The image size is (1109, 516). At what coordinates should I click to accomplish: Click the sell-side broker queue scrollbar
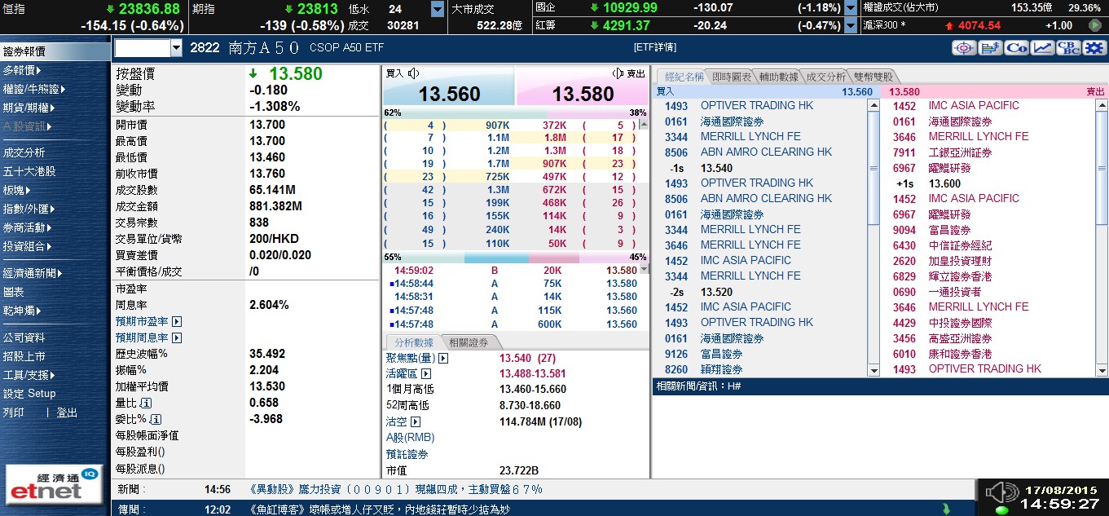(x=1102, y=237)
